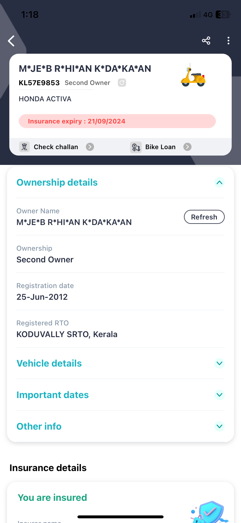Tap the KL57E9853 registration number
This screenshot has width=241, height=523.
coord(39,83)
